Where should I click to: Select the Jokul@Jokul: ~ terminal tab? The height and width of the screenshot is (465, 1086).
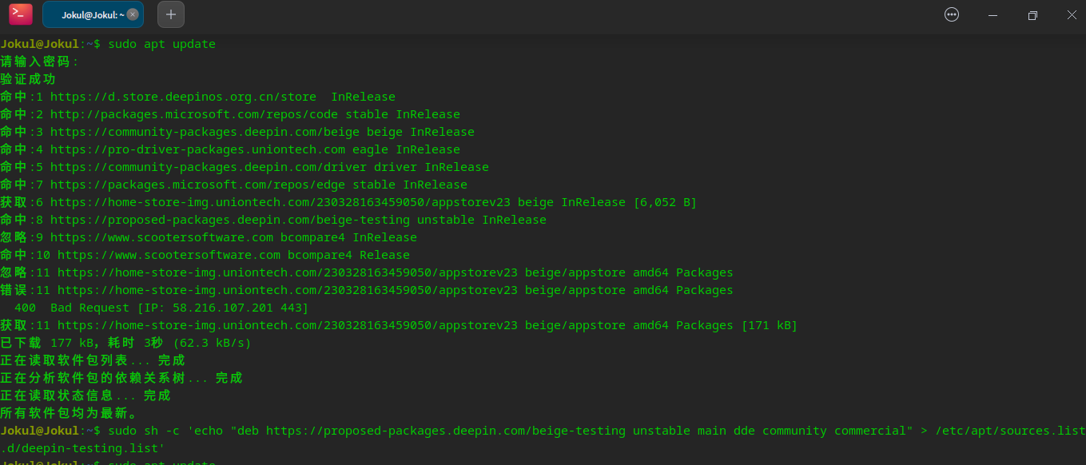click(88, 14)
